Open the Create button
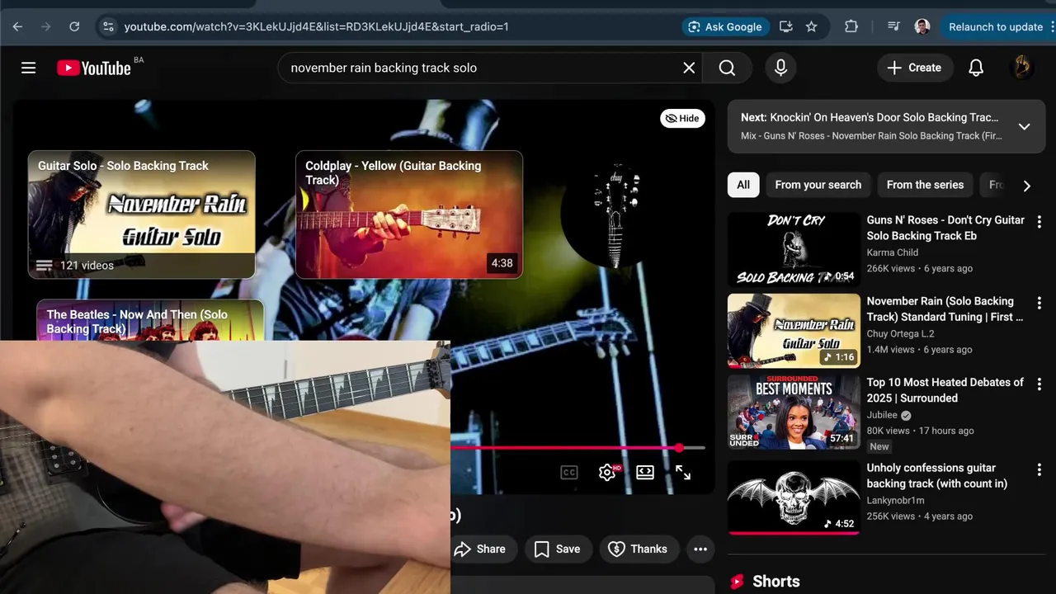The width and height of the screenshot is (1056, 594). [914, 68]
